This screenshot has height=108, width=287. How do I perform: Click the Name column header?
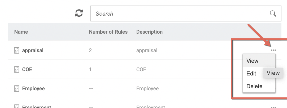pos(21,32)
